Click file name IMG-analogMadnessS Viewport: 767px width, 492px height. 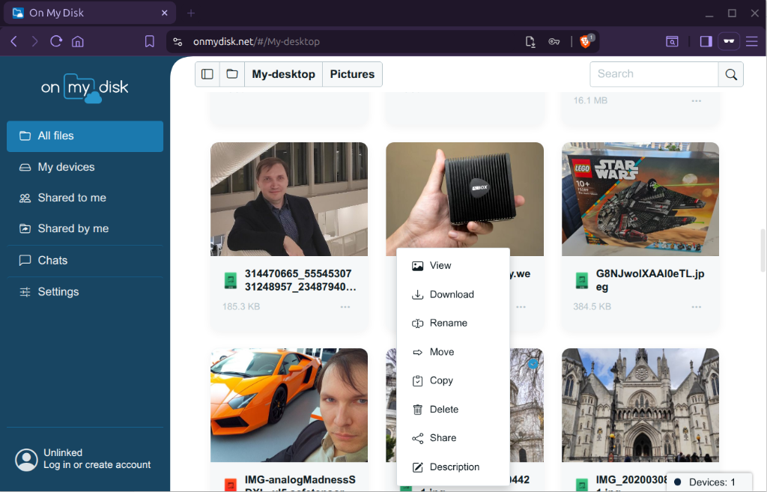(300, 483)
